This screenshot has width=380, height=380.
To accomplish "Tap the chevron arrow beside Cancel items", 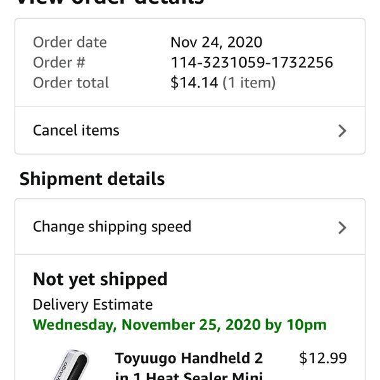I will tap(342, 131).
